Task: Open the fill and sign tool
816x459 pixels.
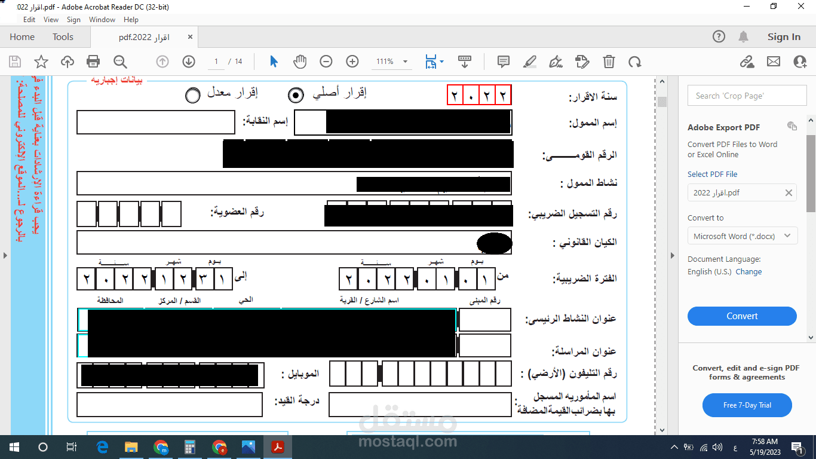Action: click(x=556, y=62)
